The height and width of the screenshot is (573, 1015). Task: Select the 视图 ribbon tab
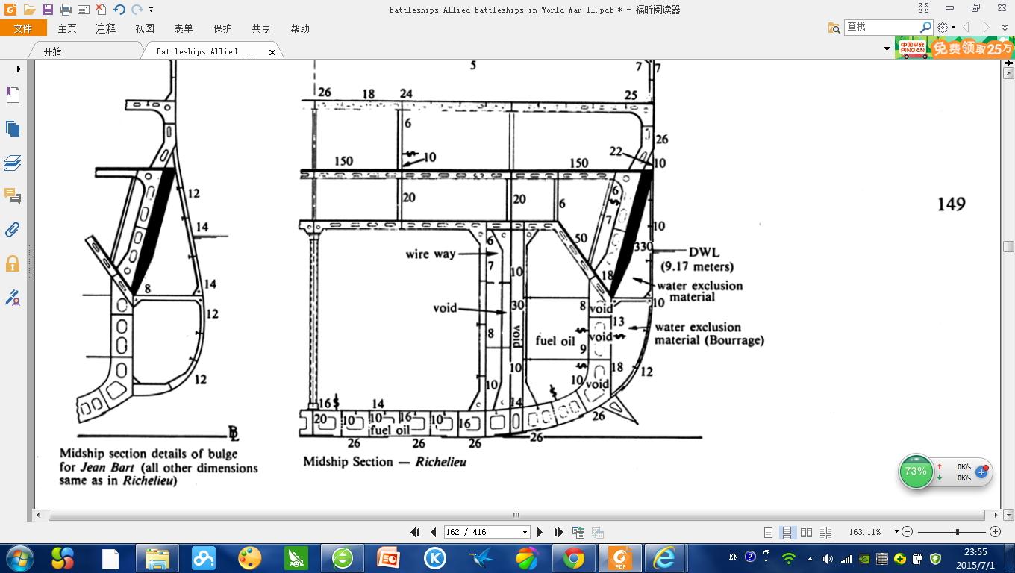[x=145, y=28]
